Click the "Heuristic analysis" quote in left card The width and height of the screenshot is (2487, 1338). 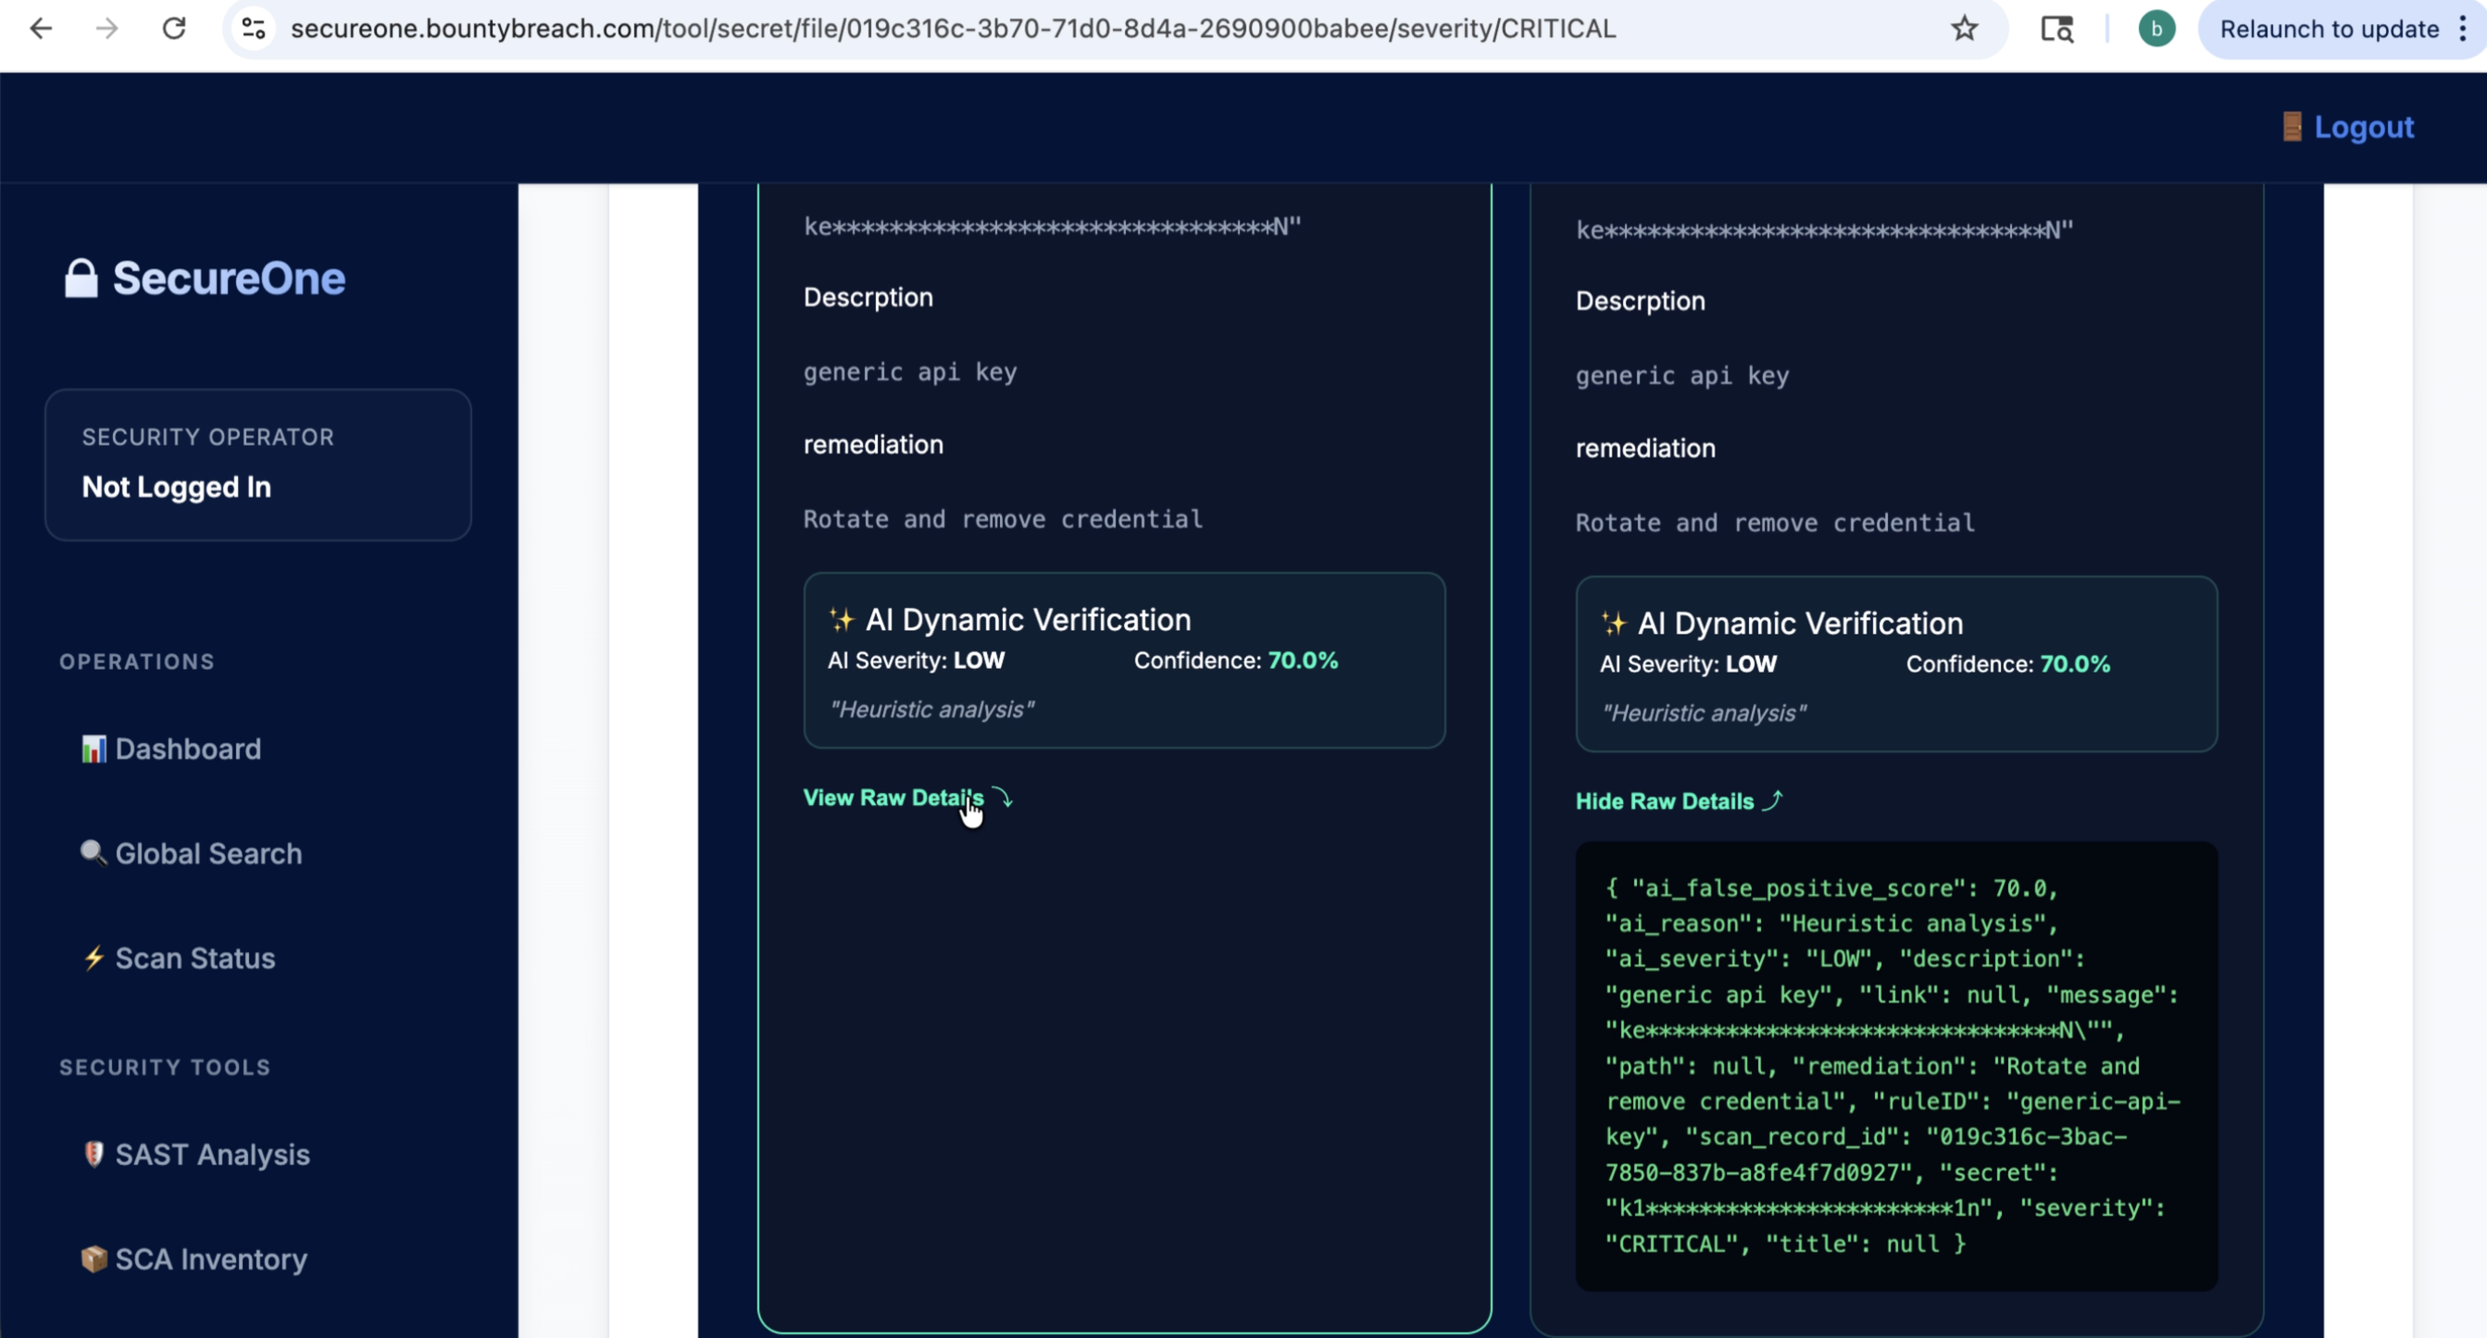tap(931, 710)
